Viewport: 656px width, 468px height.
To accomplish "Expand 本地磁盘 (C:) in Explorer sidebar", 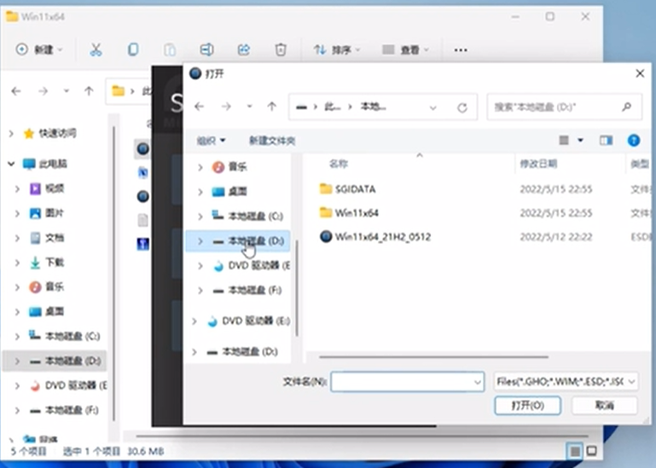I will coord(17,336).
